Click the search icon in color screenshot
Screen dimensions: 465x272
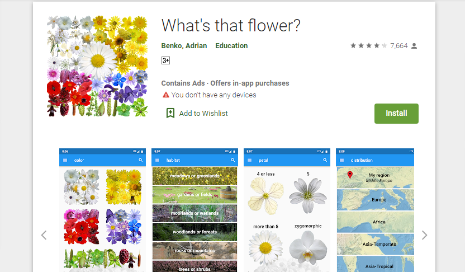(141, 160)
